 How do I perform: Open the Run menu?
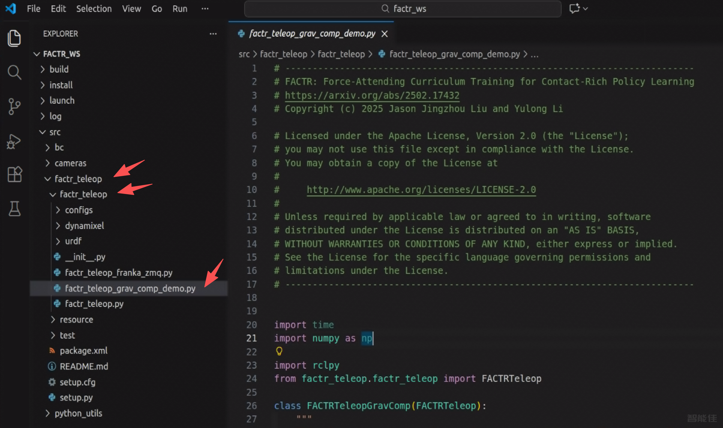tap(180, 9)
